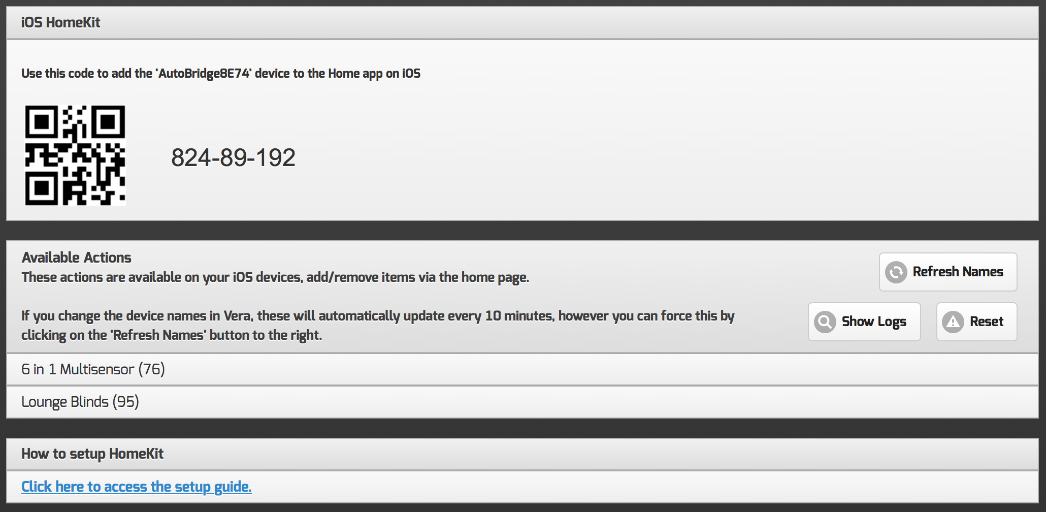
Task: Click the circular arrows refresh icon
Action: 896,272
